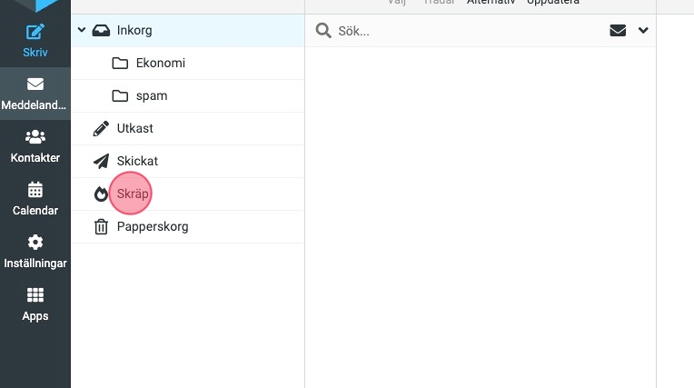Open the spam subfolder
694x388 pixels.
(x=151, y=95)
